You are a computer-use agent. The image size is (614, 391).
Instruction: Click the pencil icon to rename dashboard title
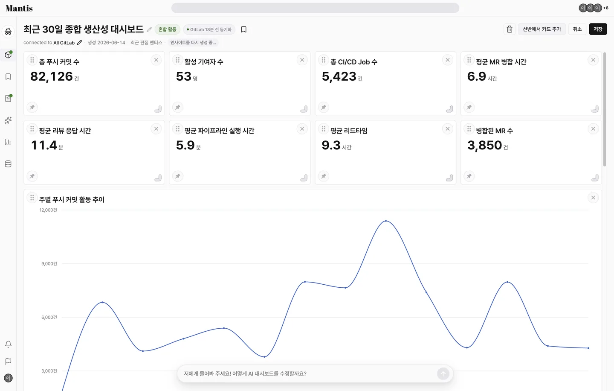point(149,29)
